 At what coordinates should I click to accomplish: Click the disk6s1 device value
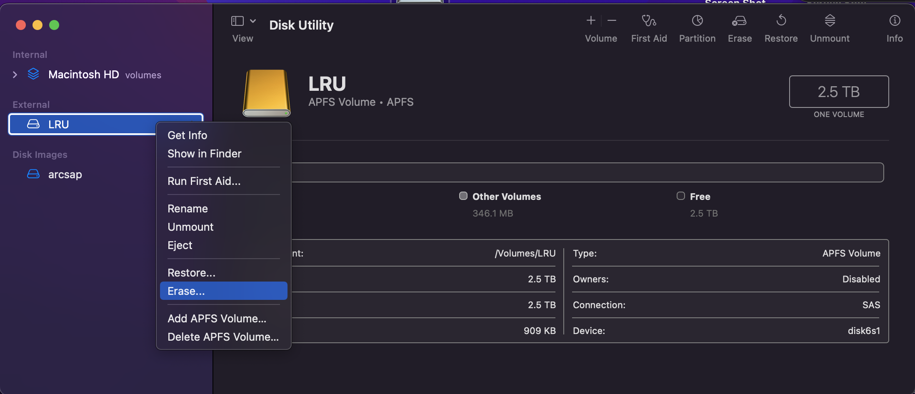tap(864, 331)
